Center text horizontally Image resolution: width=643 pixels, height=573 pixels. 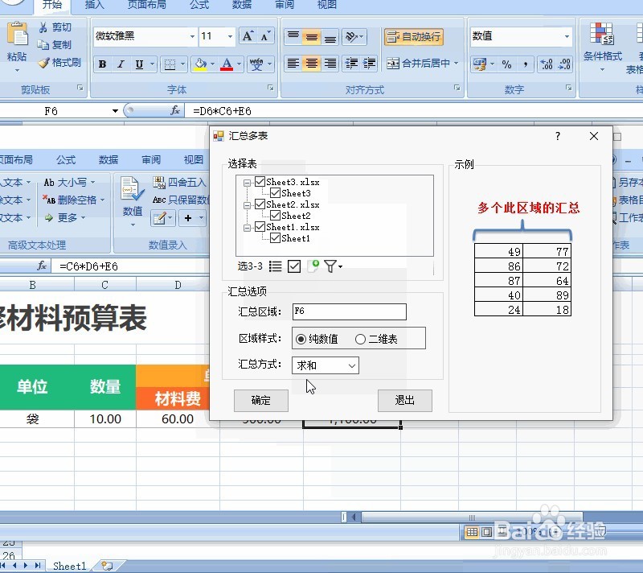(x=312, y=64)
